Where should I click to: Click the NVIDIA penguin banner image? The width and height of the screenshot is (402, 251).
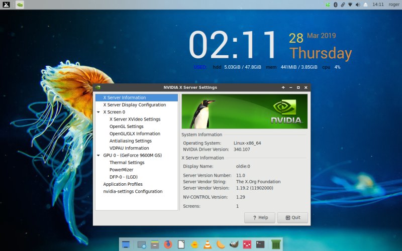click(x=245, y=111)
